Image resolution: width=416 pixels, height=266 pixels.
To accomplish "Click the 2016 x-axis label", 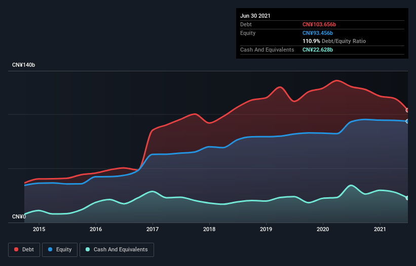I will tap(96, 229).
